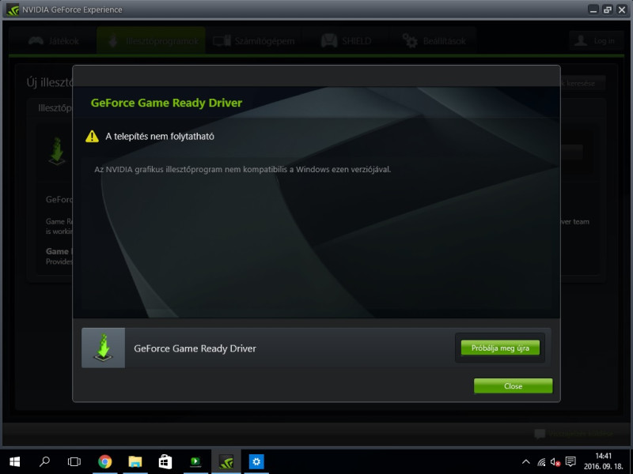Click the Új illesztő heading behind dialog
Viewport: 633px width, 474px height.
tap(50, 83)
